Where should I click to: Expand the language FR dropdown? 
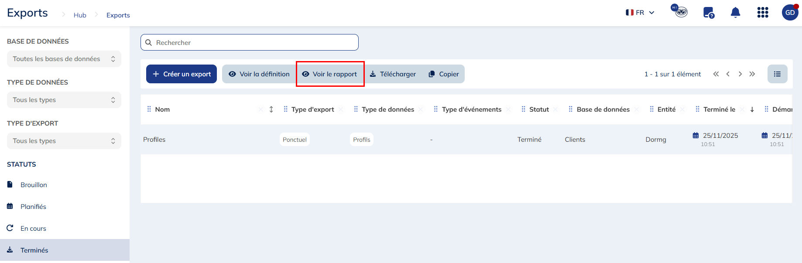tap(640, 13)
